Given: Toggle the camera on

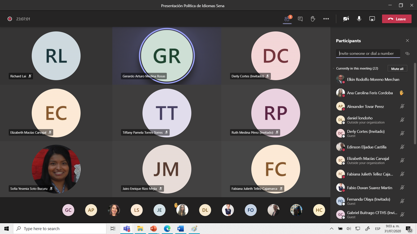Looking at the screenshot, I should (x=346, y=19).
